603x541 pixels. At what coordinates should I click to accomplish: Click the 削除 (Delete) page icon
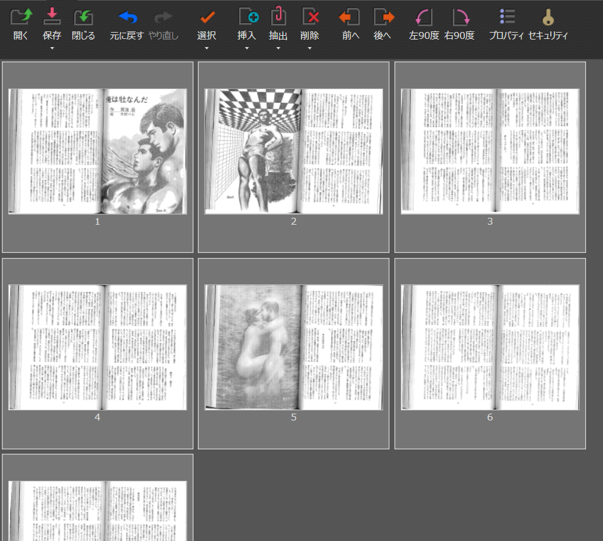tap(310, 16)
